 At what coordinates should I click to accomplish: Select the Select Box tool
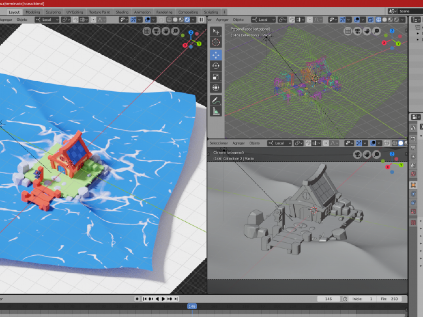[216, 32]
